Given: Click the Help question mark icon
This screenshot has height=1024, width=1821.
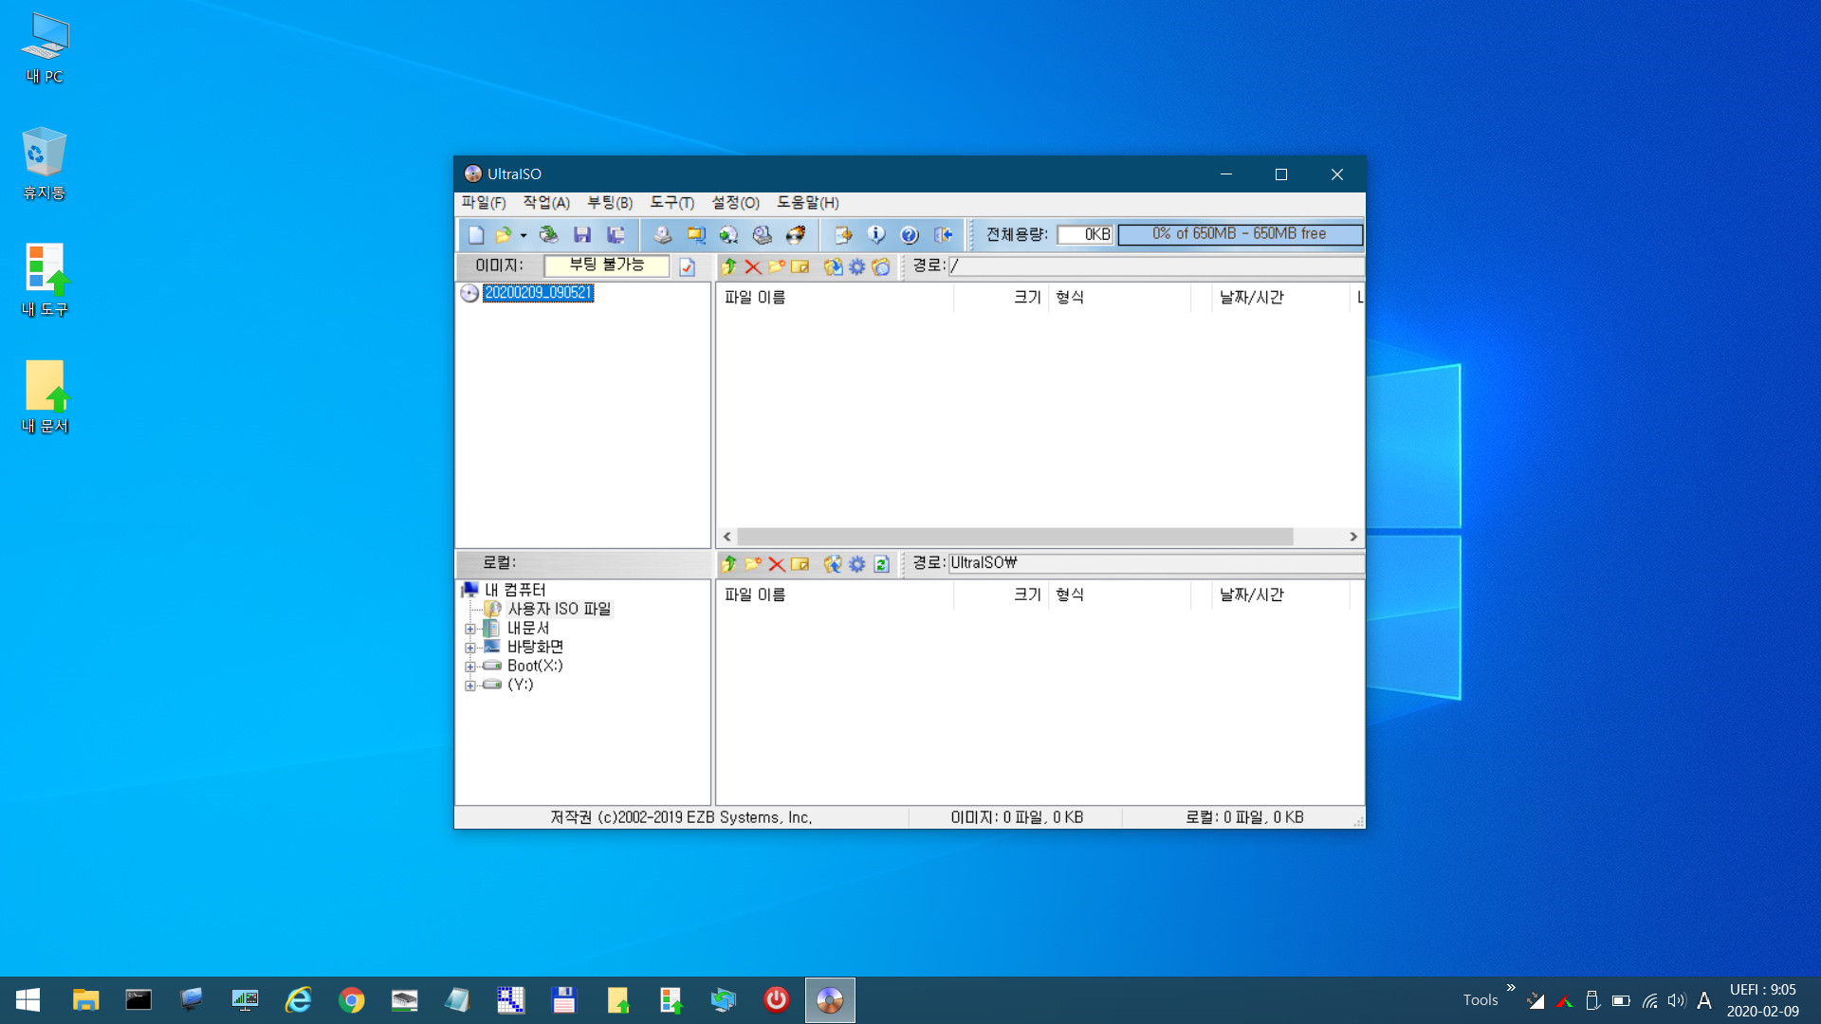Looking at the screenshot, I should [x=909, y=234].
